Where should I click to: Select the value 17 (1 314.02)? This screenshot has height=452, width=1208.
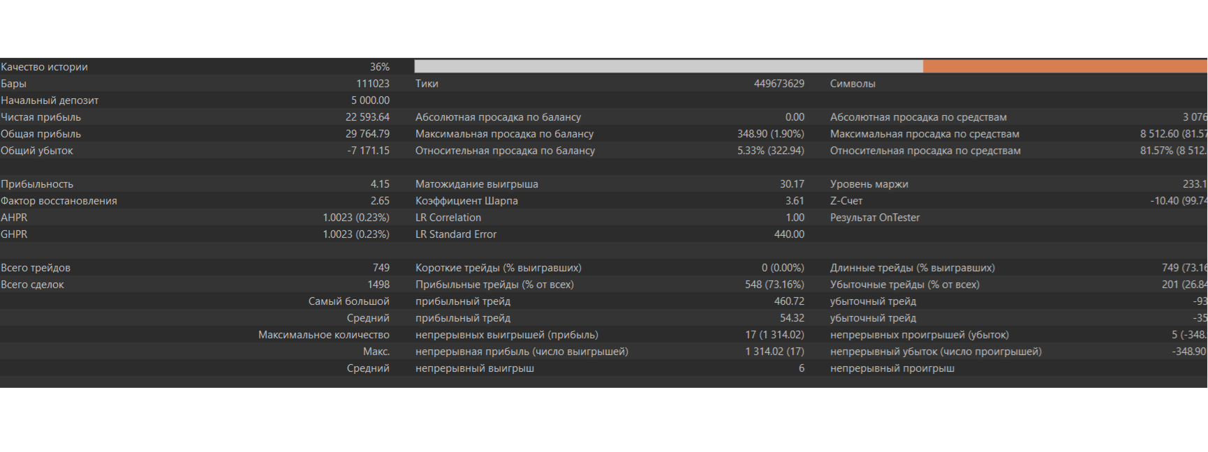tap(774, 335)
